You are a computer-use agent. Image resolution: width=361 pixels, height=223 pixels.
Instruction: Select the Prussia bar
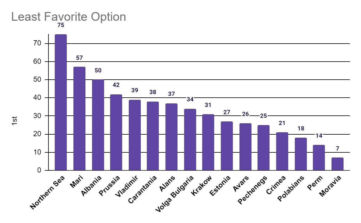click(x=116, y=132)
